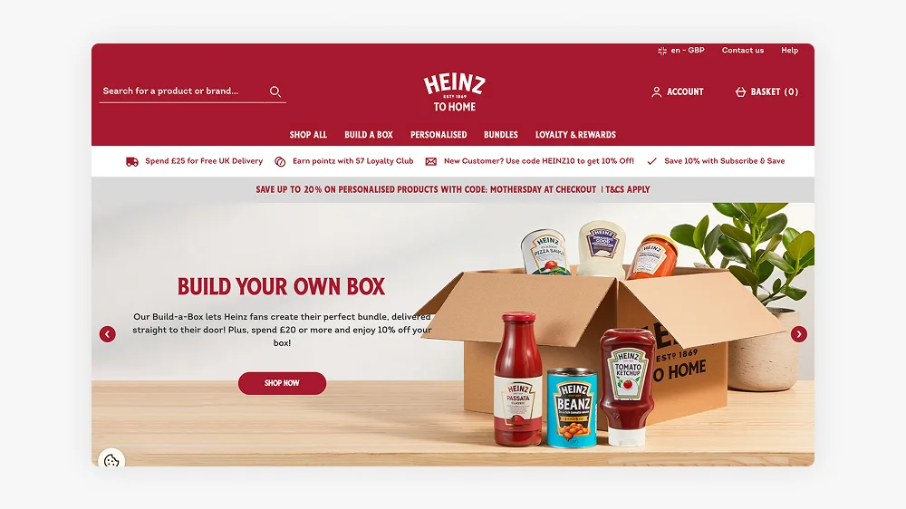Click the loyalty club pointz icon
The height and width of the screenshot is (509, 906).
[280, 162]
